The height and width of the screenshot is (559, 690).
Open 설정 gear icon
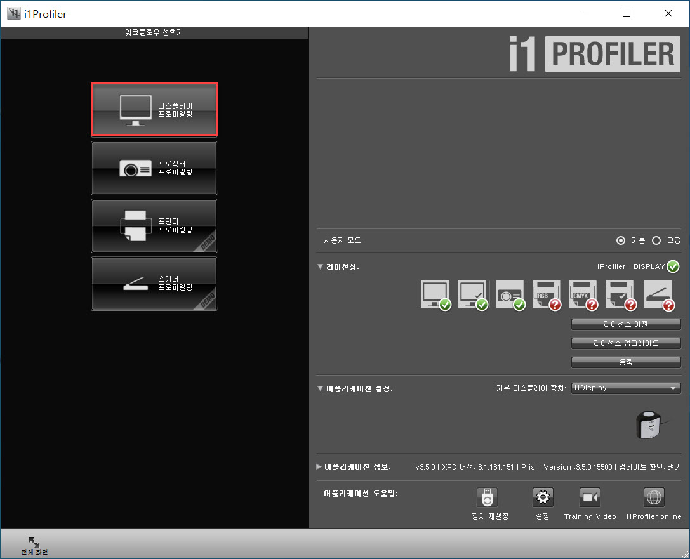(x=543, y=497)
